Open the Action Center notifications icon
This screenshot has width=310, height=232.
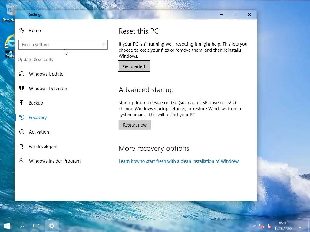300,226
